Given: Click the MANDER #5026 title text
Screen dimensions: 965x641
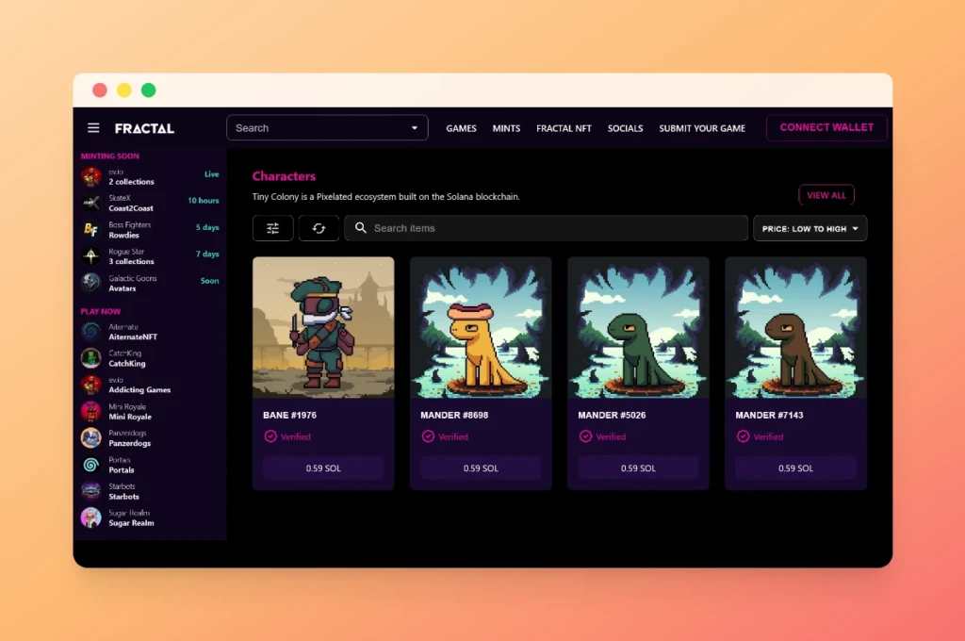Looking at the screenshot, I should [612, 416].
